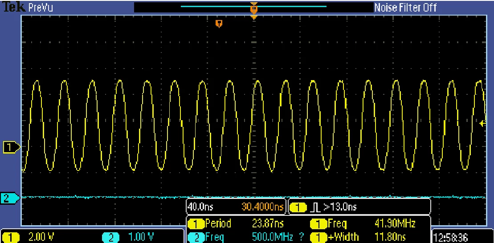Click the question mark after 500.0MHz
This screenshot has width=494, height=243.
[x=302, y=237]
